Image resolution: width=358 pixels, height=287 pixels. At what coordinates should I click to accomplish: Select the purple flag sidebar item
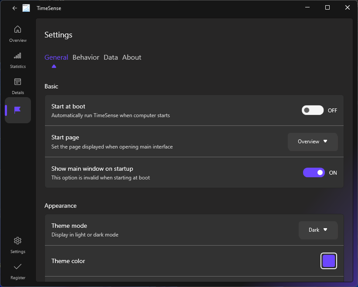click(x=18, y=110)
